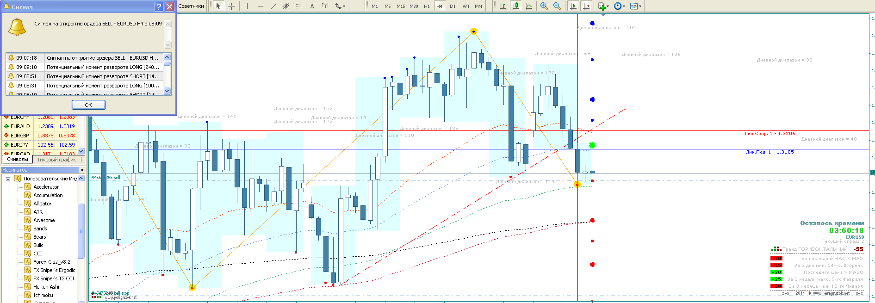Click the Accelerator indicator icon
Image resolution: width=875 pixels, height=303 pixels.
click(28, 187)
